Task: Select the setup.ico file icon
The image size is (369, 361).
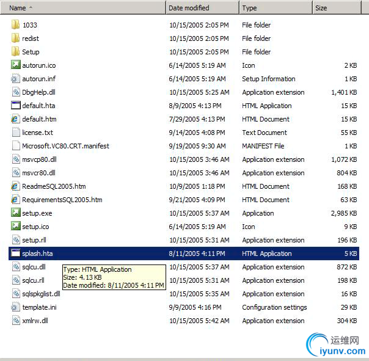Action: tap(15, 226)
